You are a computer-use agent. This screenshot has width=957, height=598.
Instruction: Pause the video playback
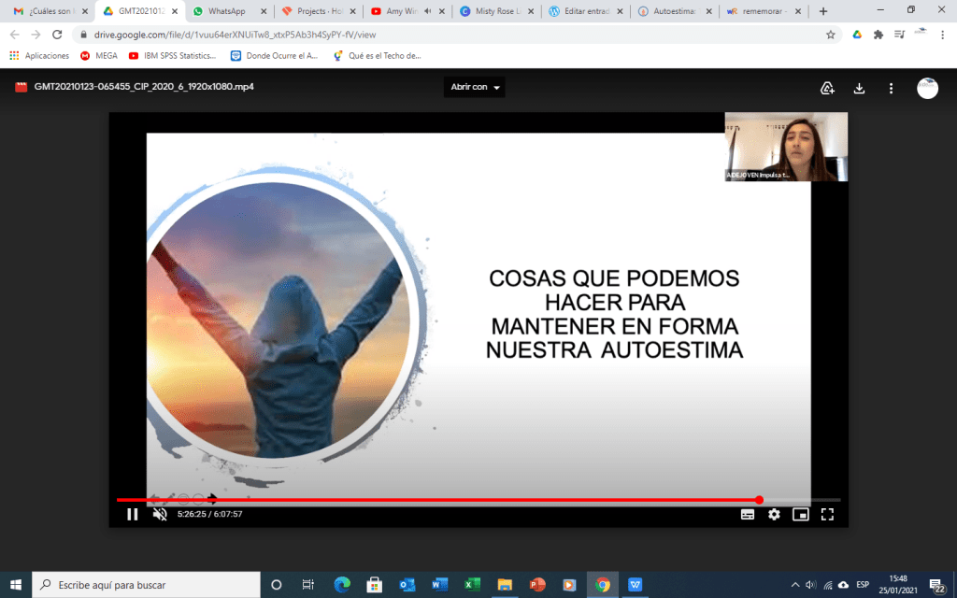133,514
